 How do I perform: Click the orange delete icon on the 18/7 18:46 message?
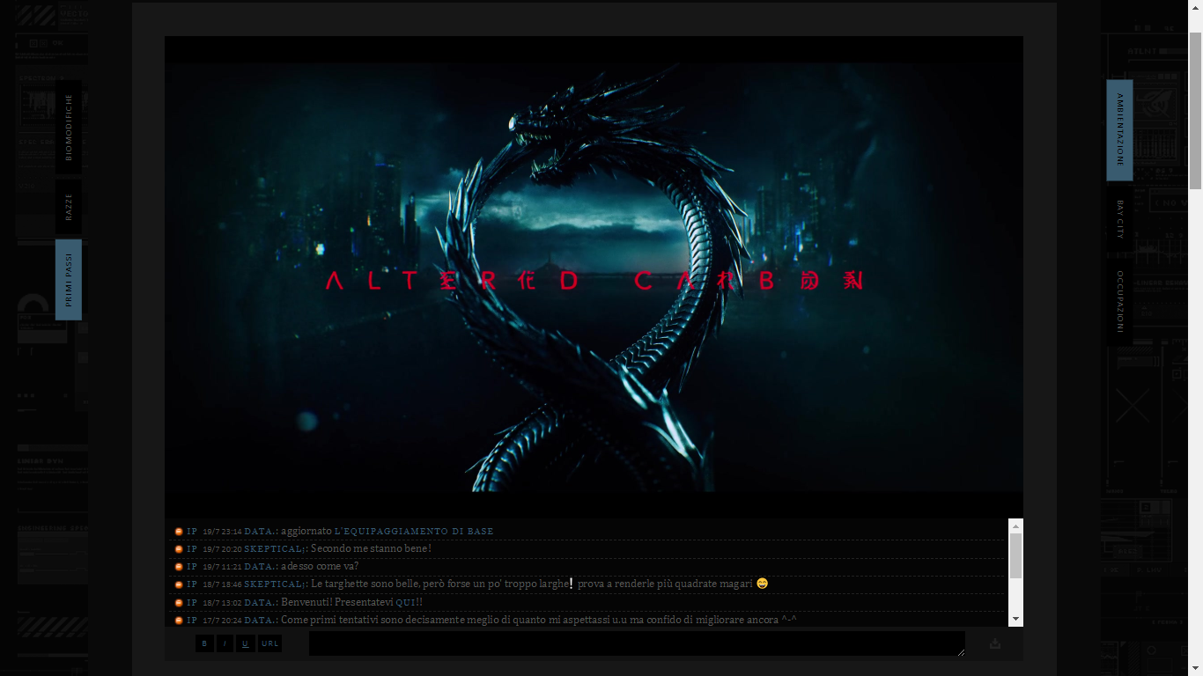click(179, 584)
